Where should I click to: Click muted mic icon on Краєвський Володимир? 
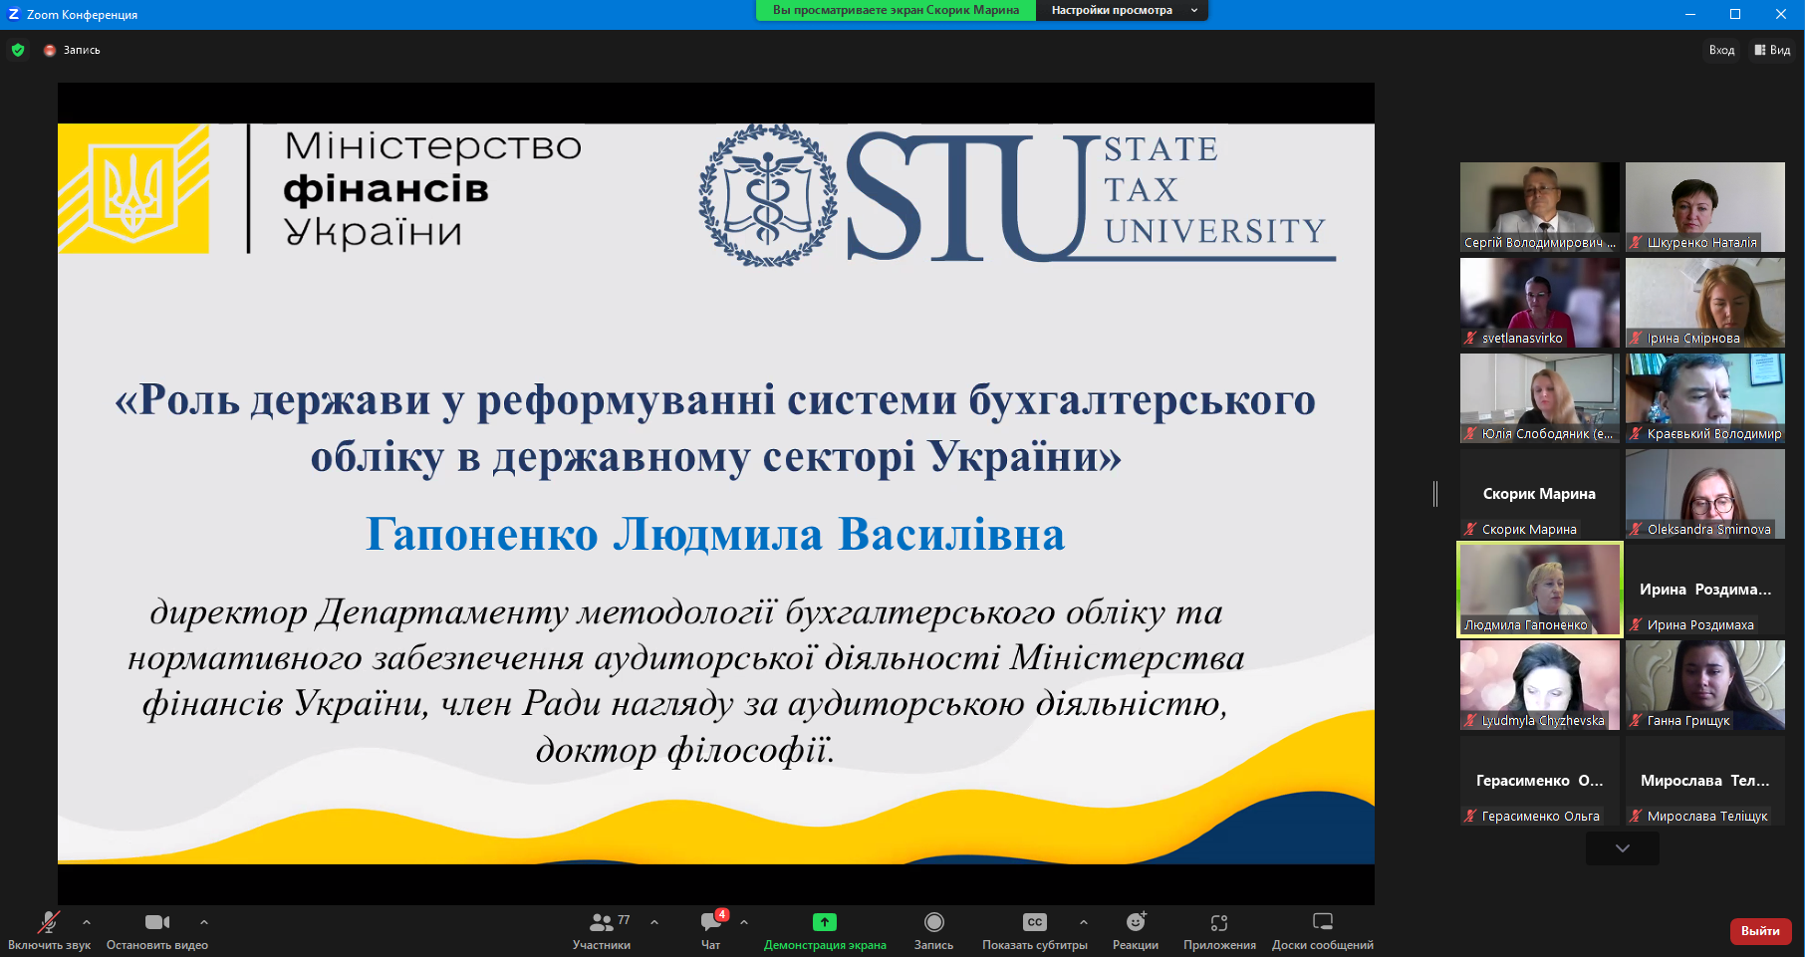(x=1636, y=433)
